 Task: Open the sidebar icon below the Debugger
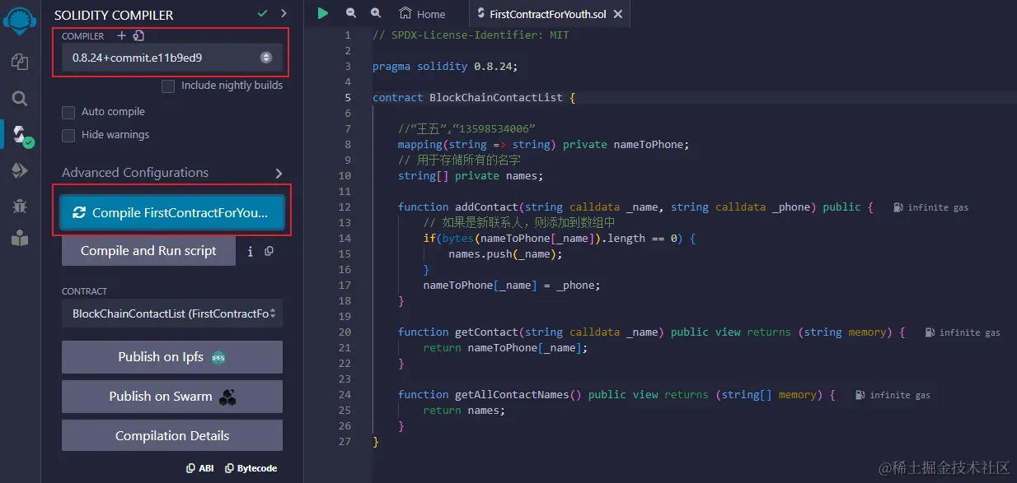click(x=20, y=239)
